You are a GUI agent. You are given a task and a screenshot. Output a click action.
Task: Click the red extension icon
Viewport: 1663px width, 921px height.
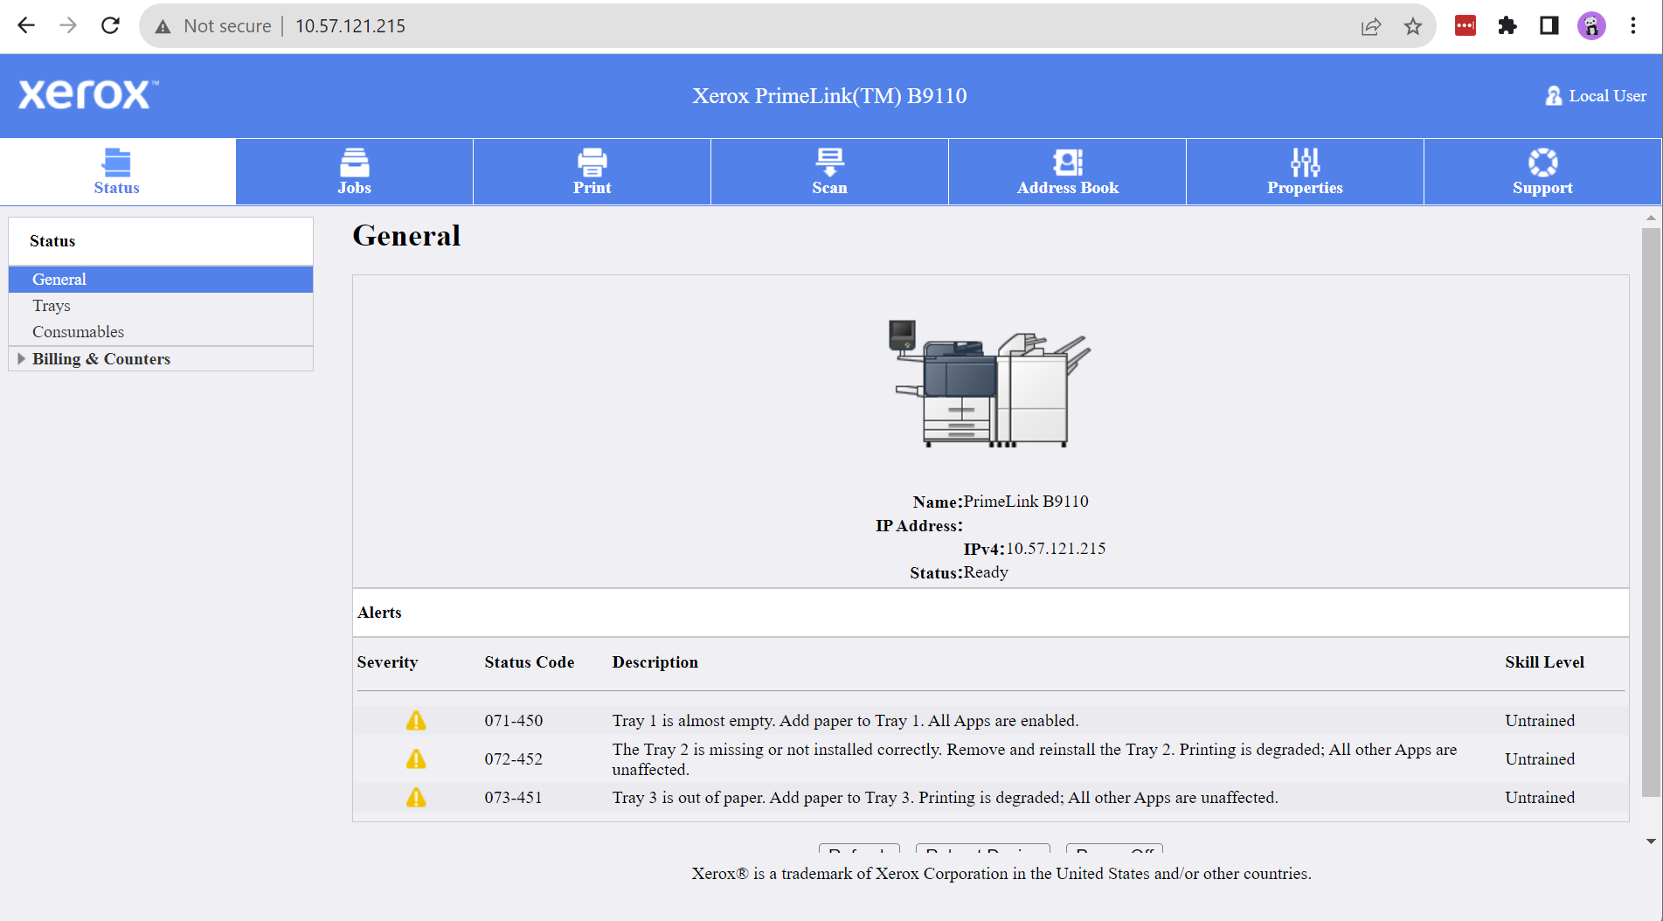(1466, 26)
